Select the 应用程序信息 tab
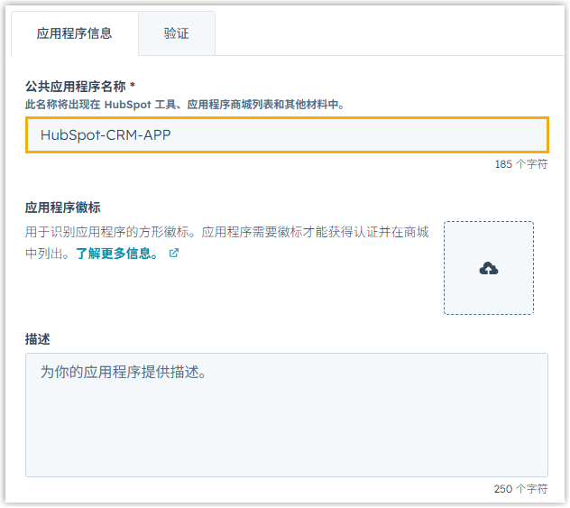 click(x=74, y=33)
